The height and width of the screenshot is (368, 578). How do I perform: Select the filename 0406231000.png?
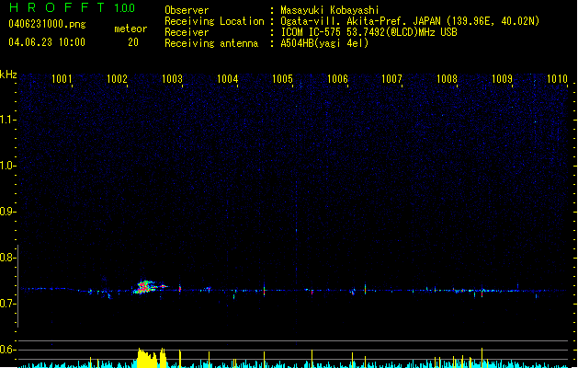click(47, 24)
